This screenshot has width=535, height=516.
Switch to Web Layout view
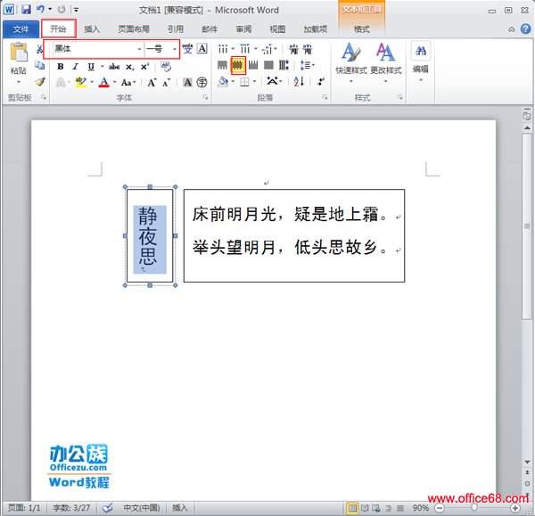click(376, 509)
